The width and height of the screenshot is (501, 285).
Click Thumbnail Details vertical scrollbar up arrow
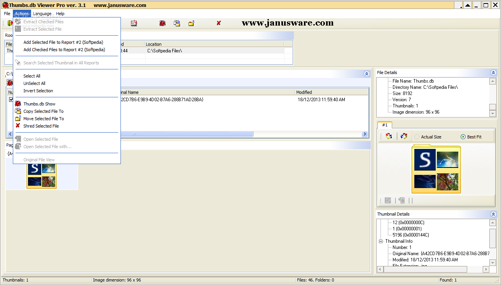click(x=492, y=223)
